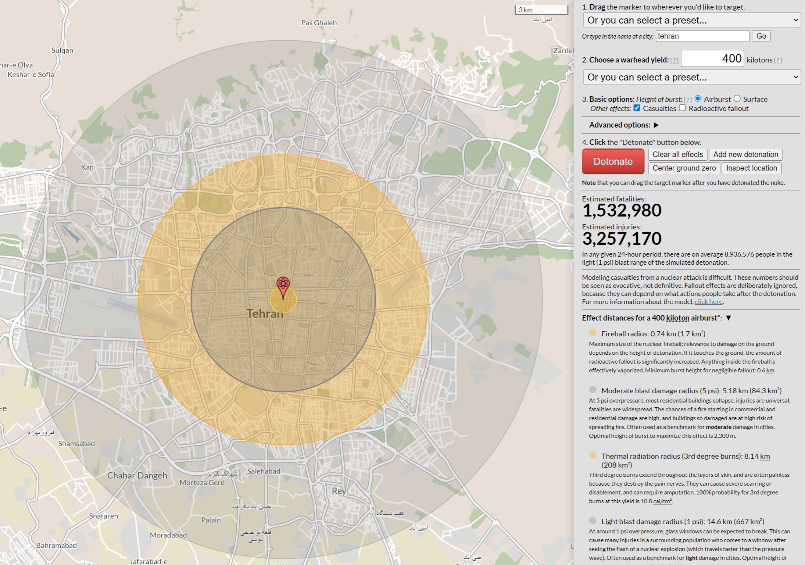Select the Airburst radio button

coord(698,99)
